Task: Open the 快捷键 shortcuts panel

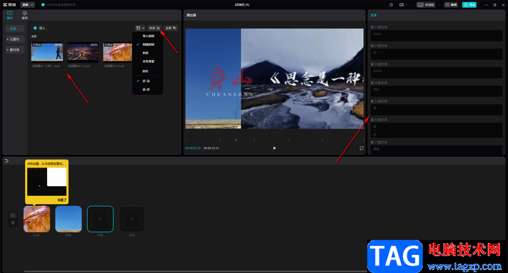Action: (x=426, y=5)
